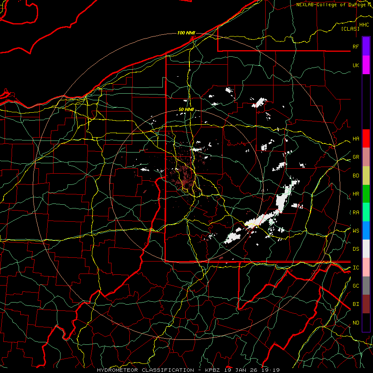Click the 'RA' legend label text
This screenshot has width=373, height=373.
click(x=356, y=213)
